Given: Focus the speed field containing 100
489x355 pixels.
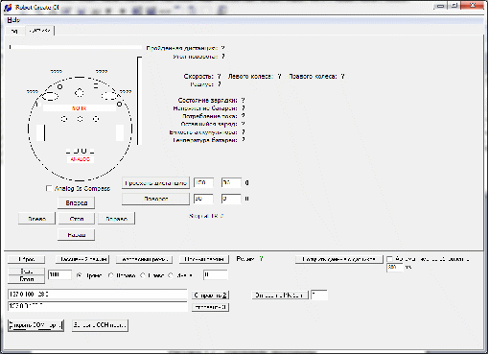Looking at the screenshot, I should 59,274.
